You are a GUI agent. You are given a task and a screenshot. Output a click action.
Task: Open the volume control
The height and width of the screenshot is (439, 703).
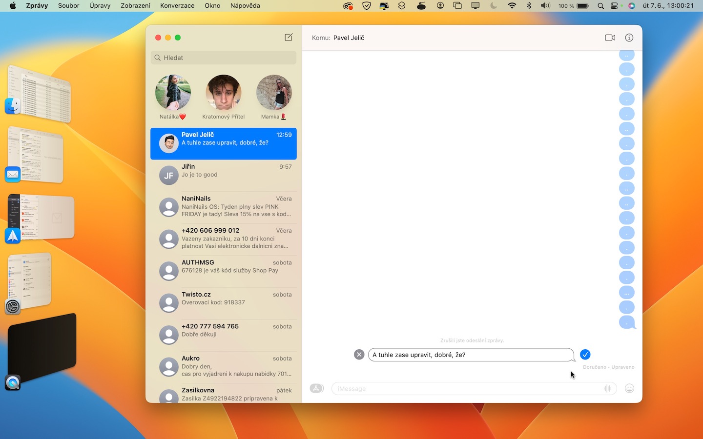tap(545, 6)
